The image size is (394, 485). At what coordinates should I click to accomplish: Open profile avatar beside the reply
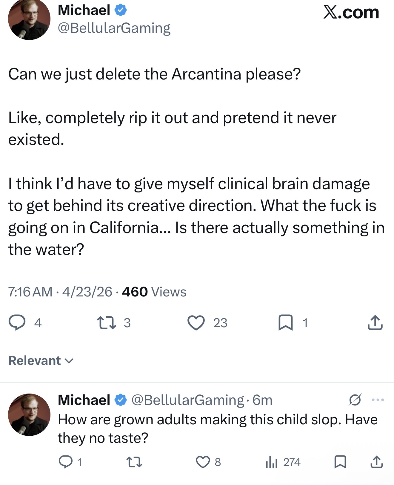29,415
